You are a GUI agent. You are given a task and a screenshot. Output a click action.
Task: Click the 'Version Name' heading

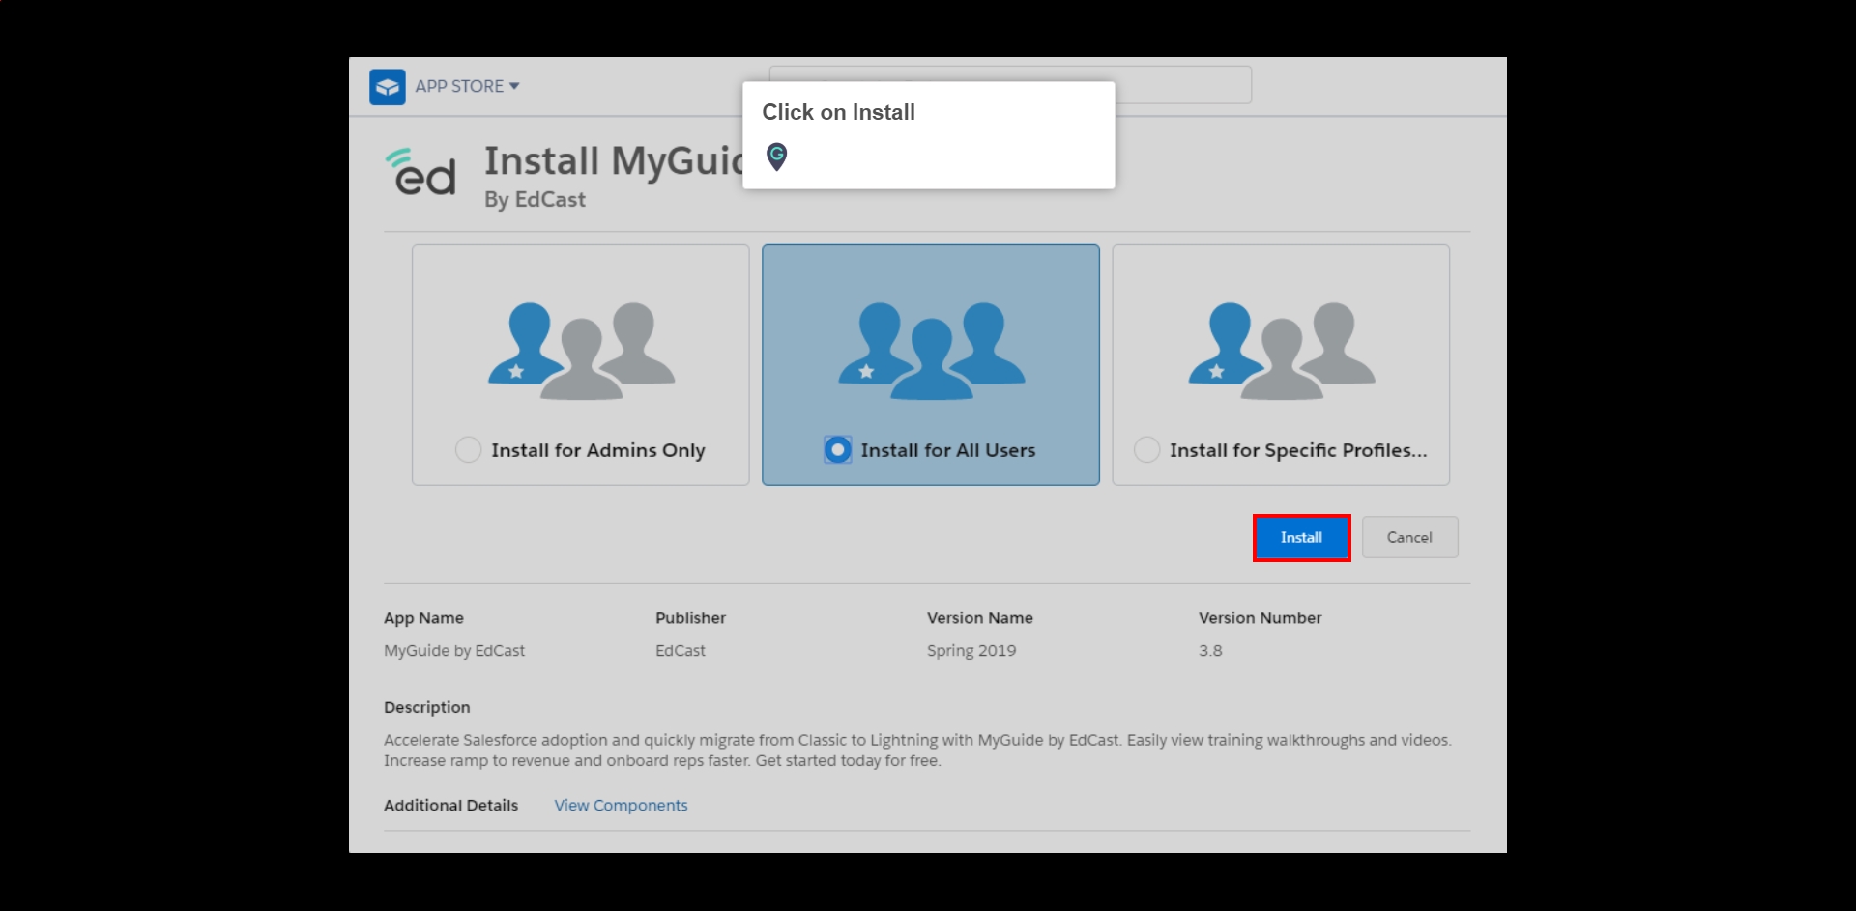pyautogui.click(x=980, y=618)
